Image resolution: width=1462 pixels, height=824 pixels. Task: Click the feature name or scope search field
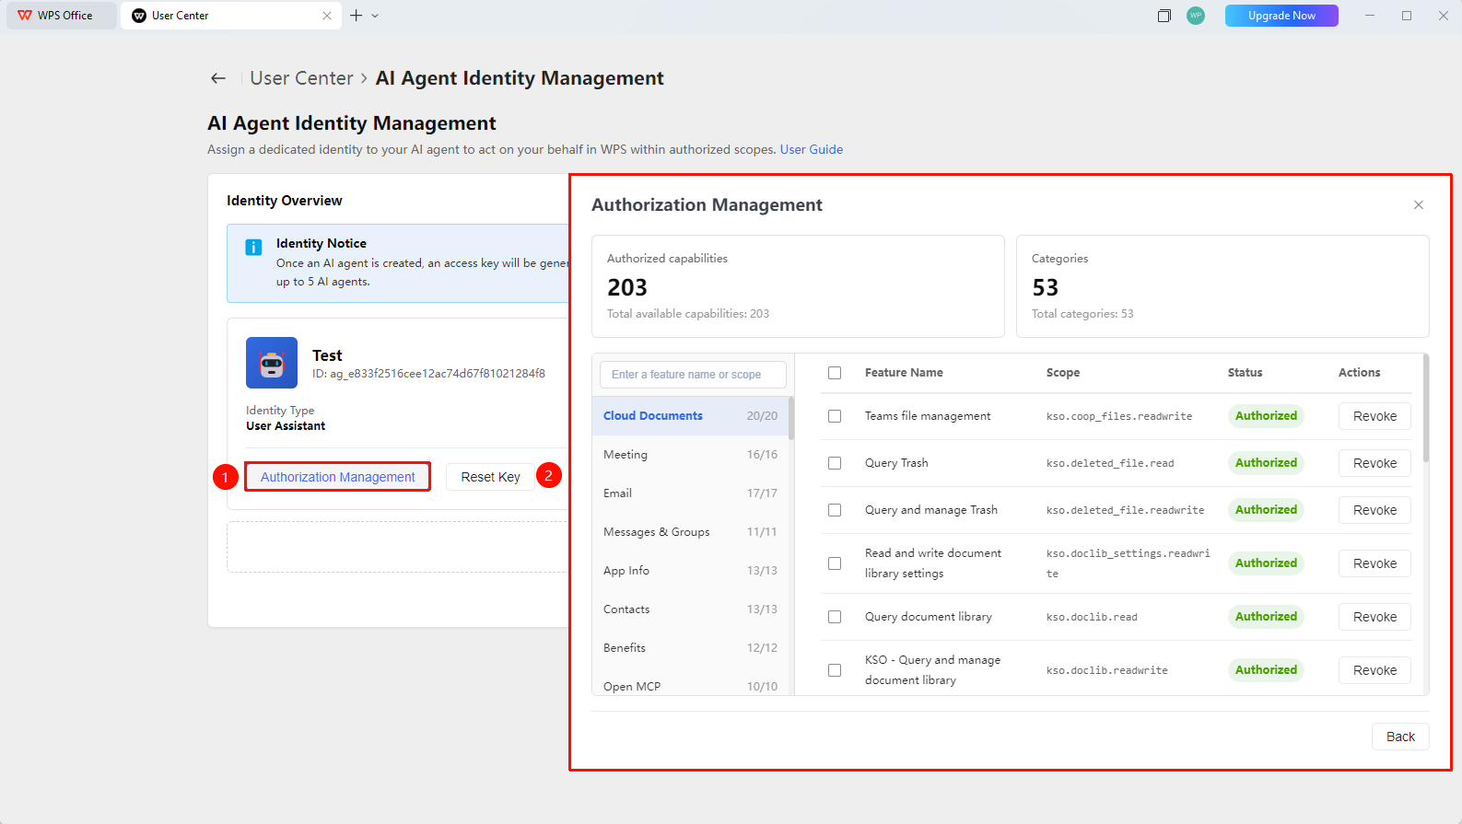694,375
